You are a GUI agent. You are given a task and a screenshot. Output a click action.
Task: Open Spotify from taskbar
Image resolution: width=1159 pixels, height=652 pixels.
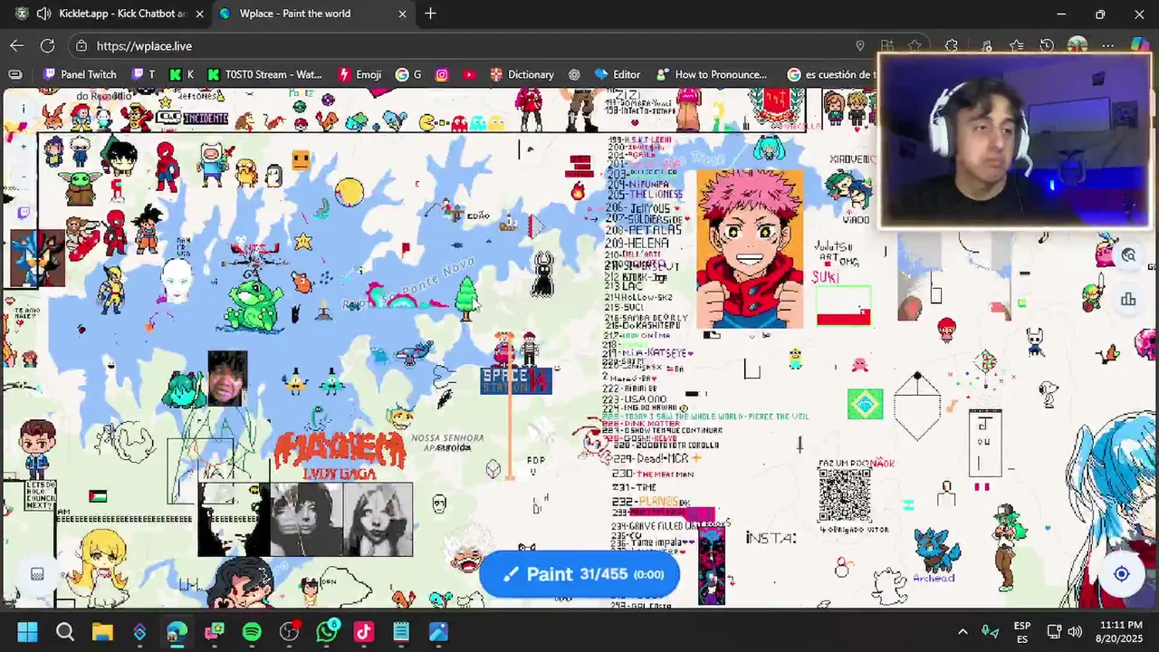tap(252, 631)
